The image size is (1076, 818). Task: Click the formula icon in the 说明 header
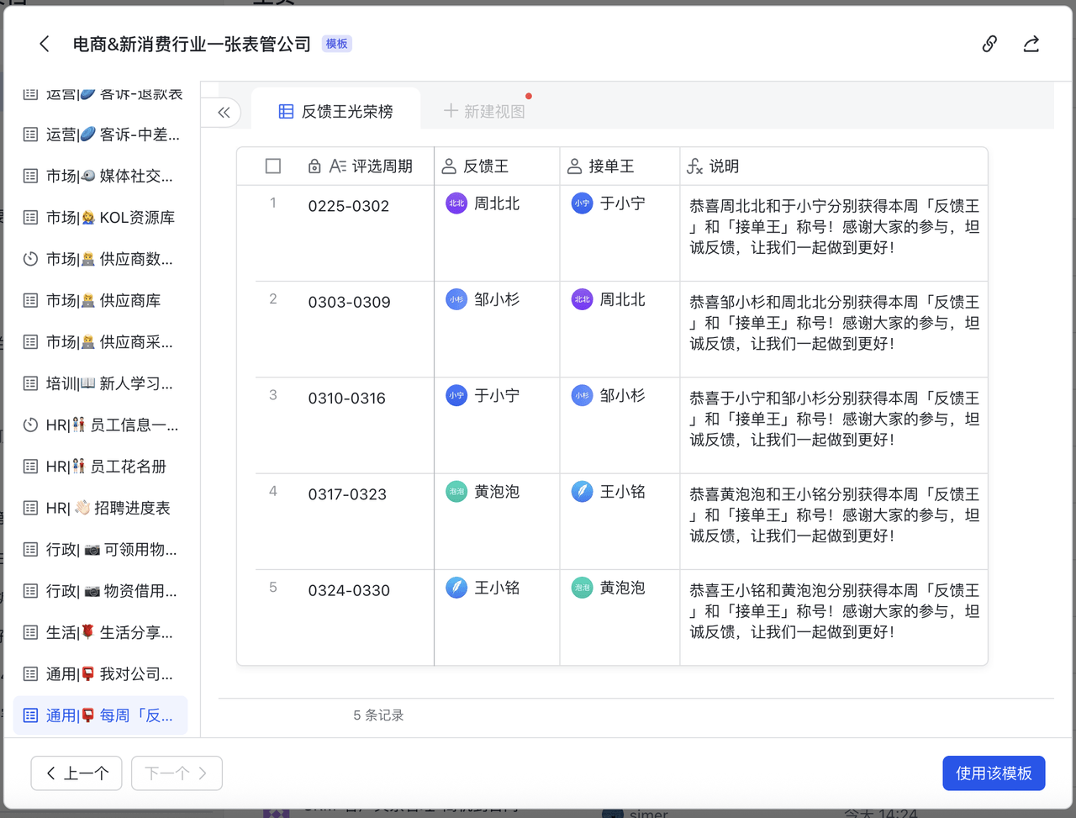694,166
